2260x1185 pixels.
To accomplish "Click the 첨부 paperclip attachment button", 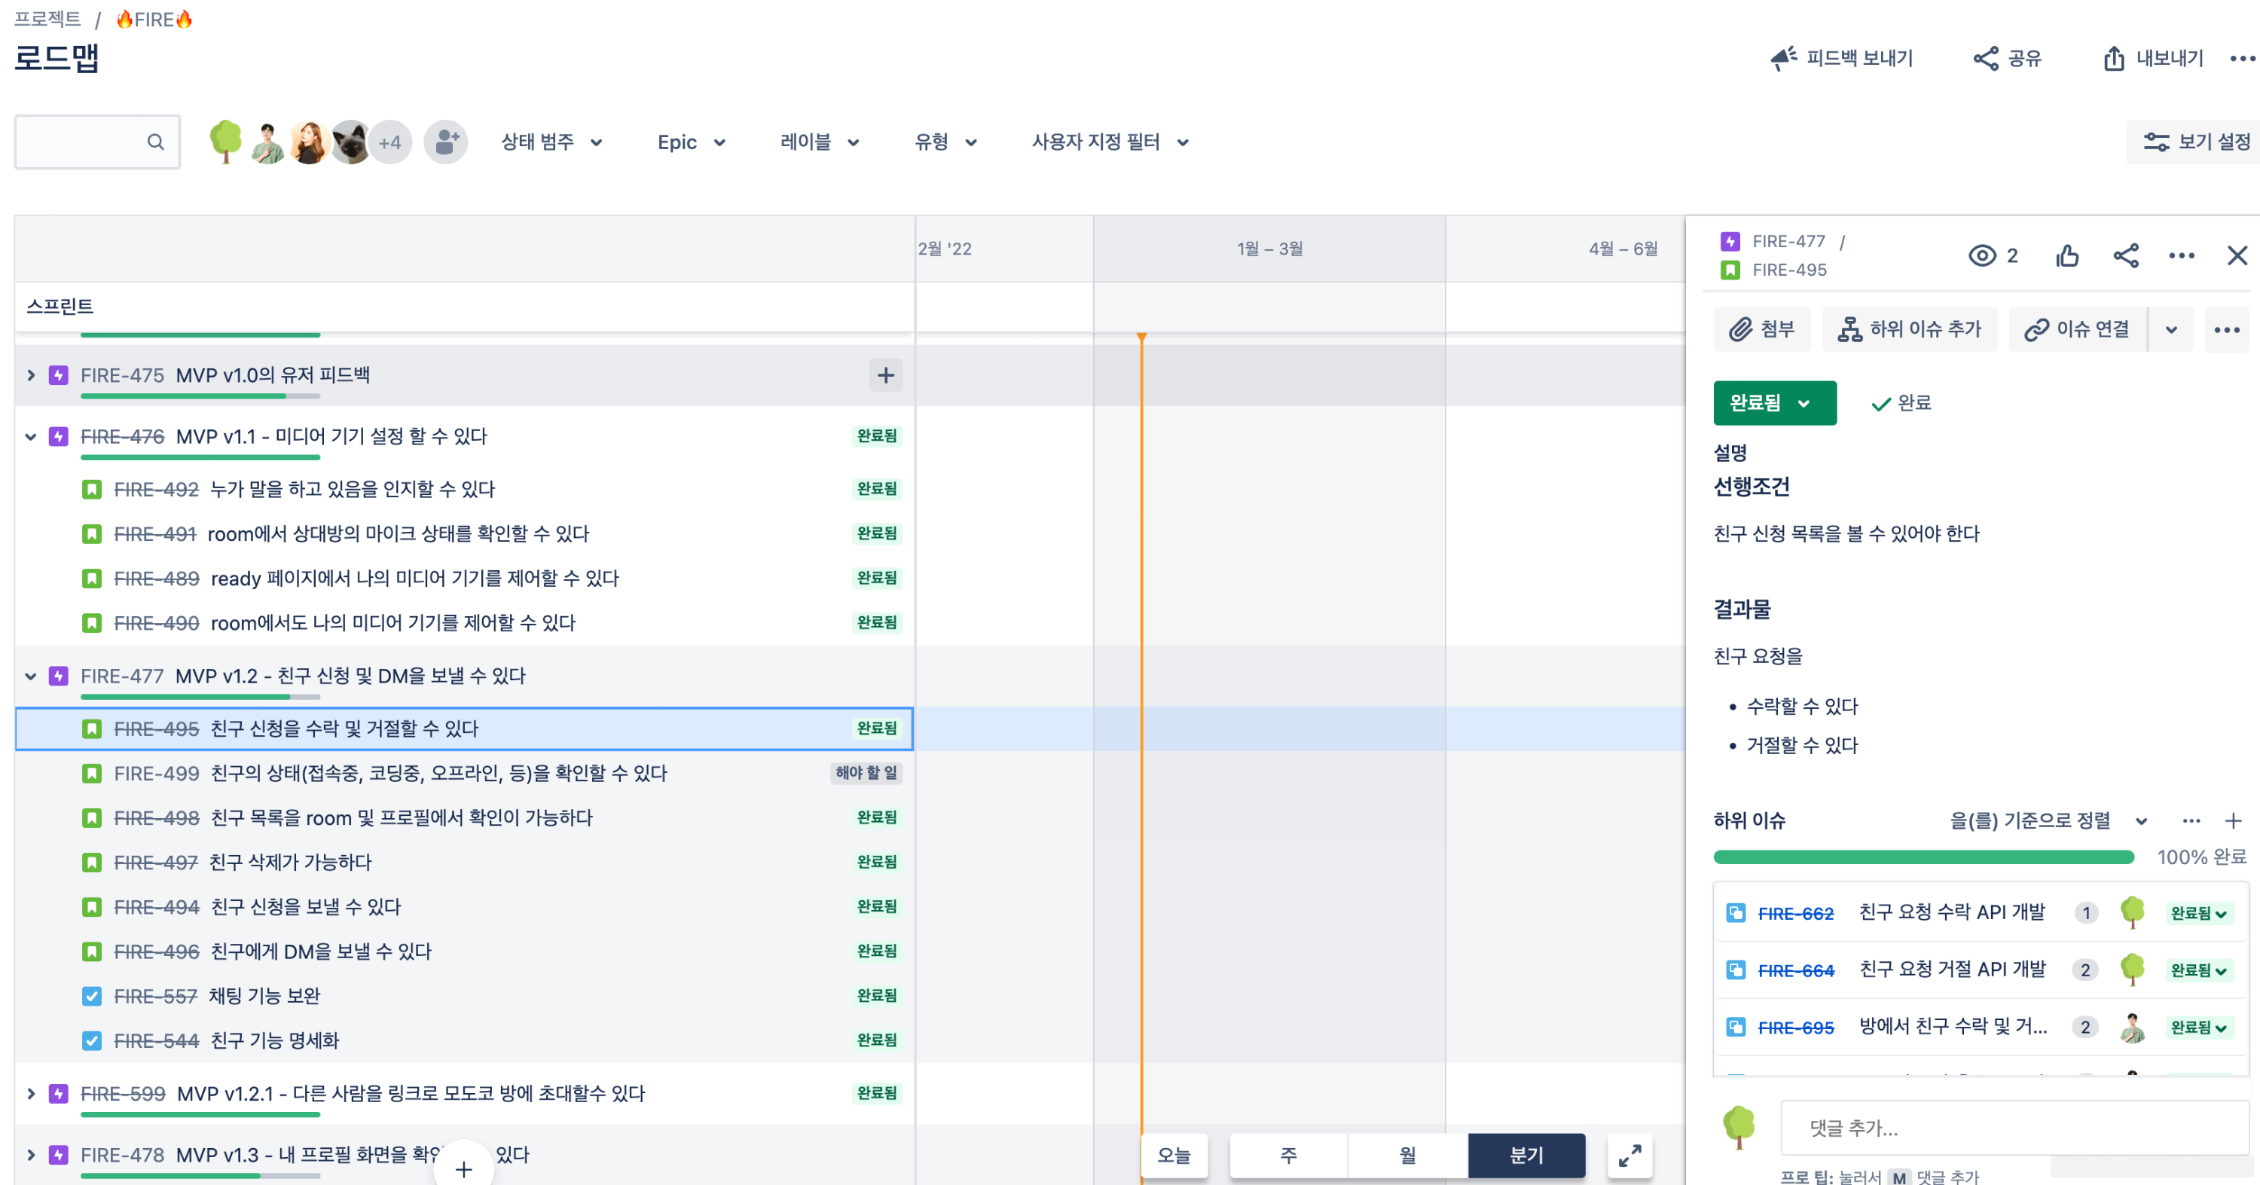I will (x=1762, y=329).
